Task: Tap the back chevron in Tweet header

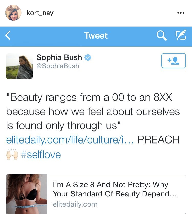Action: (x=8, y=36)
